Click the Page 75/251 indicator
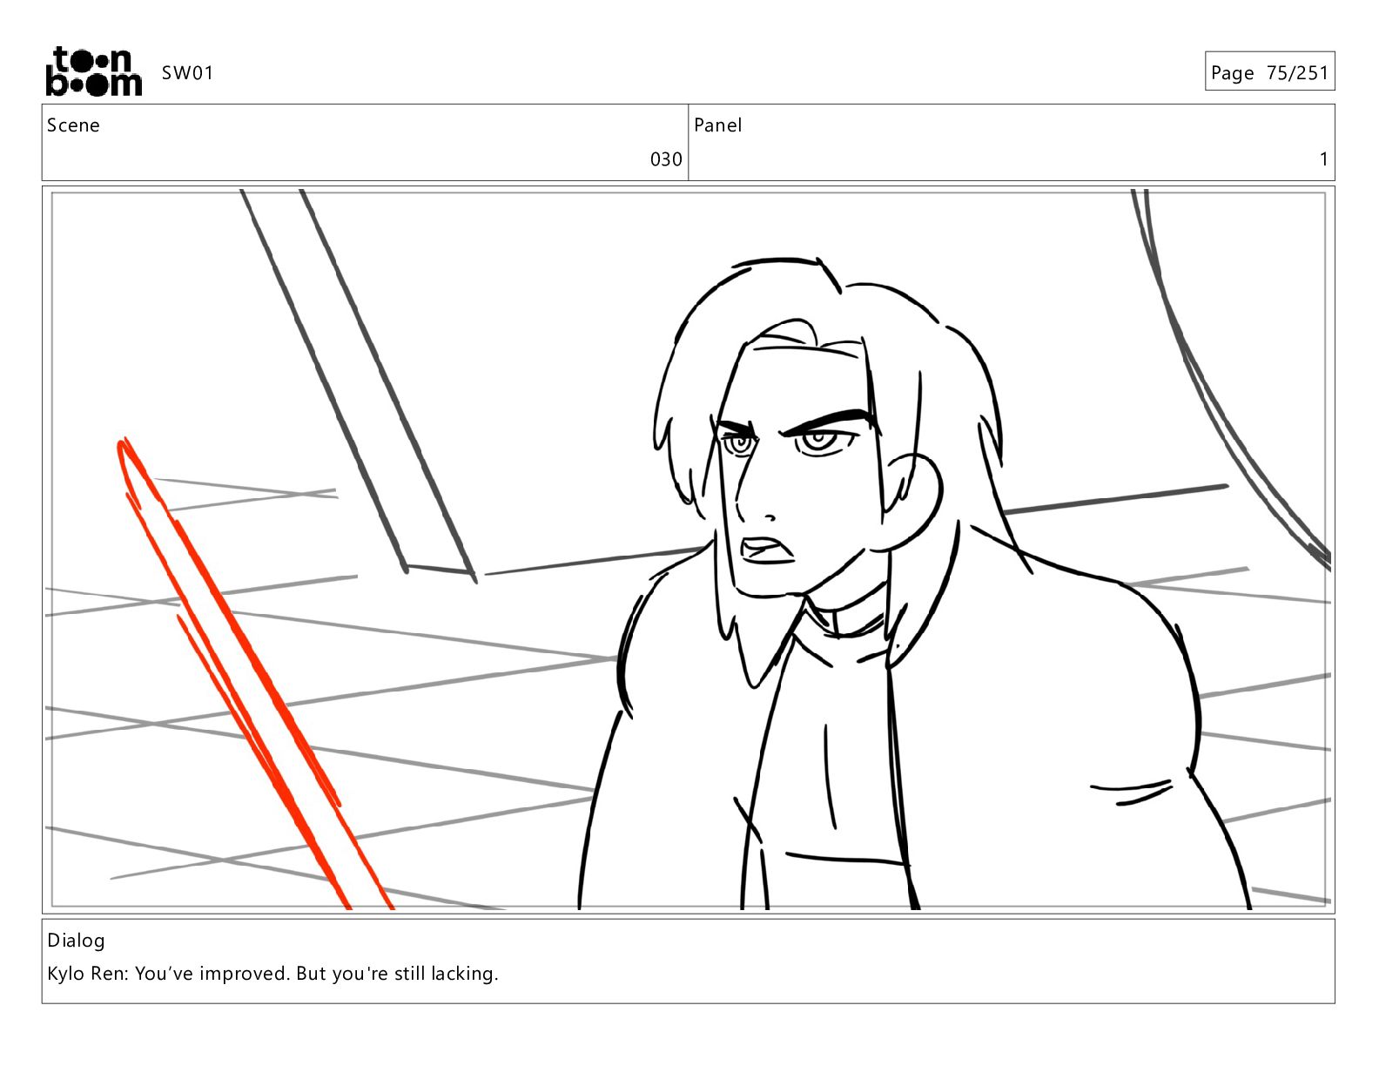The image size is (1379, 1066). pos(1269,72)
